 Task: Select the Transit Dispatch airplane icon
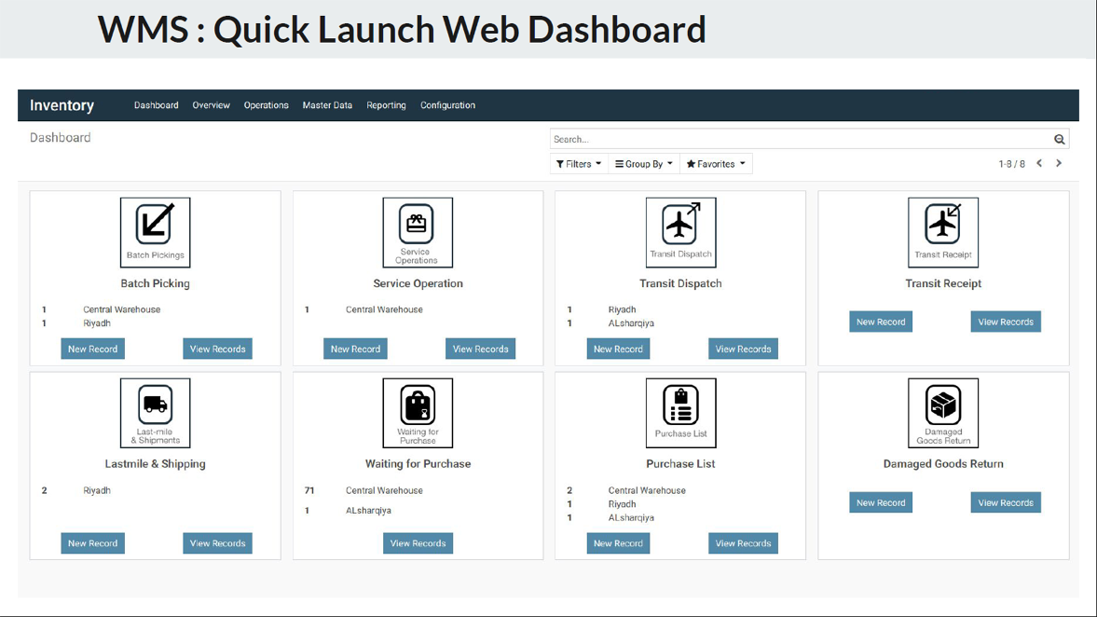[680, 232]
